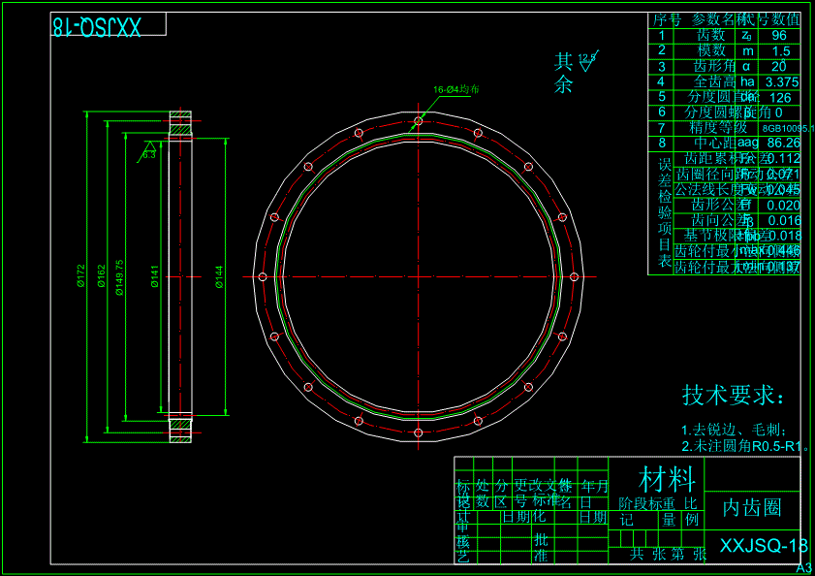Select the Ø162 dimension text
815x576 pixels.
point(101,278)
